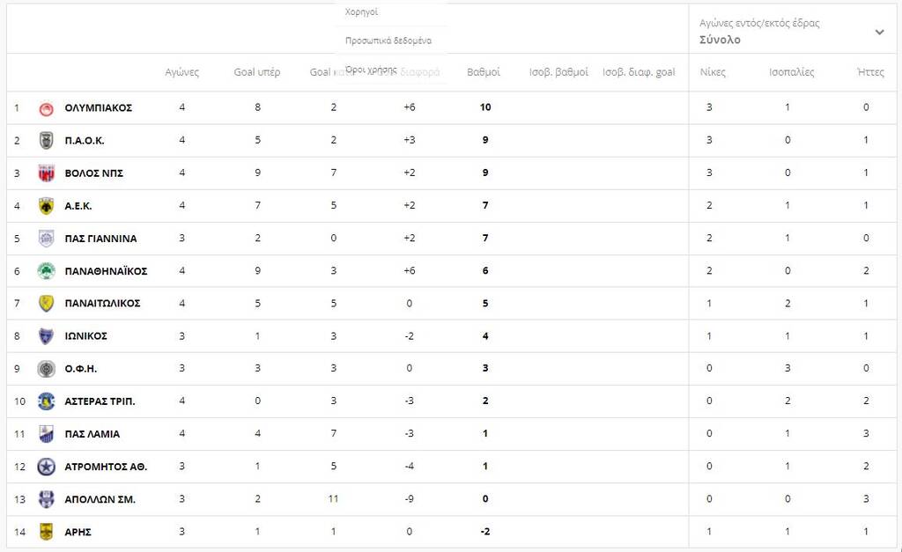
Task: Click the Ατρόμητος Αθ. star crest
Action: pyautogui.click(x=47, y=467)
